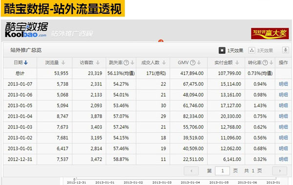
Task: Sort 跳失率 column with arrow
Action: [132, 63]
